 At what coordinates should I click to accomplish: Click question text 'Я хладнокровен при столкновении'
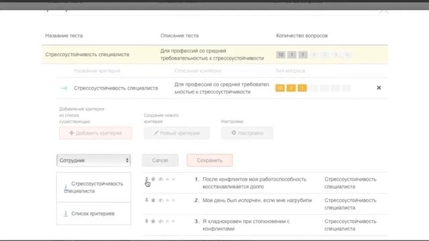point(246,225)
